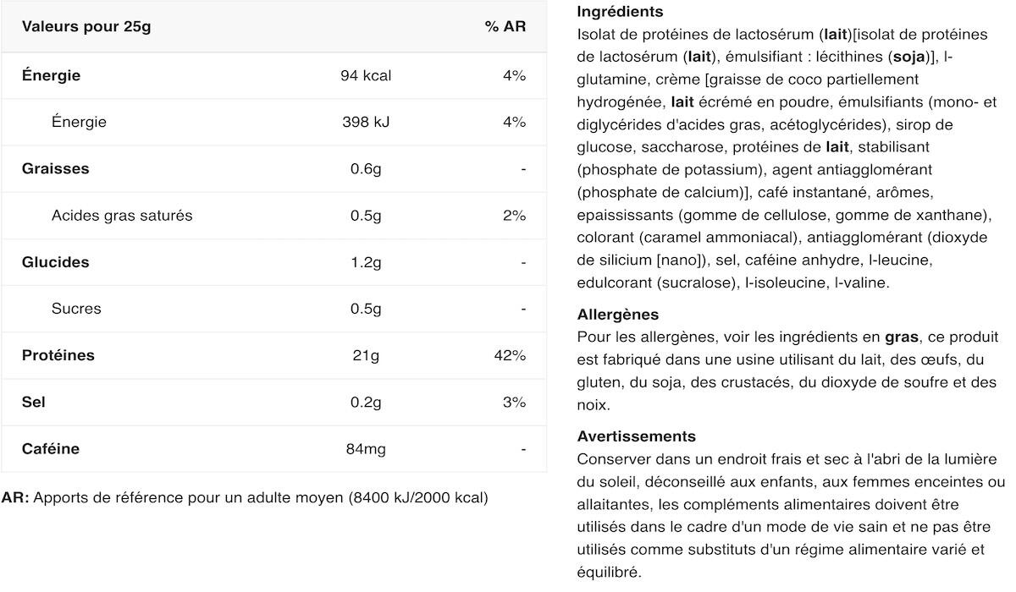Viewport: 1016px width, 592px height.
Task: Click the bold word 'soja' in ingredients
Action: pos(909,58)
